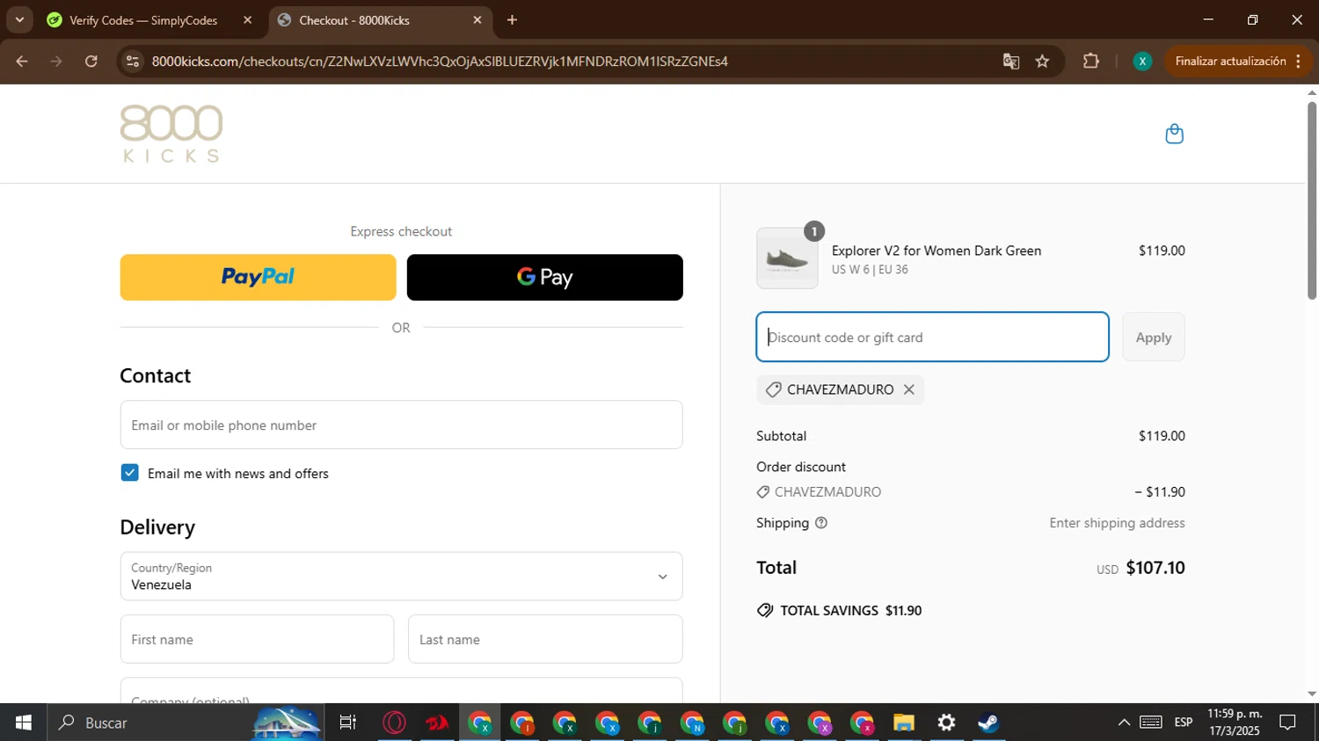Viewport: 1319px width, 741px height.
Task: Click the Email or mobile phone number field
Action: pos(401,425)
